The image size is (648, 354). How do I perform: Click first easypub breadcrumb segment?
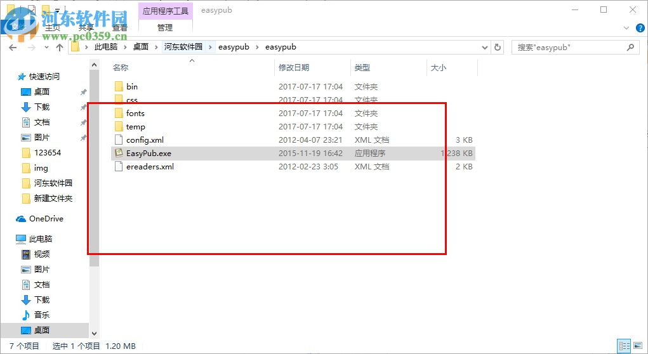coord(234,47)
